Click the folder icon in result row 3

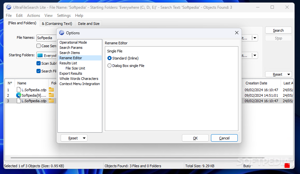coord(51,101)
